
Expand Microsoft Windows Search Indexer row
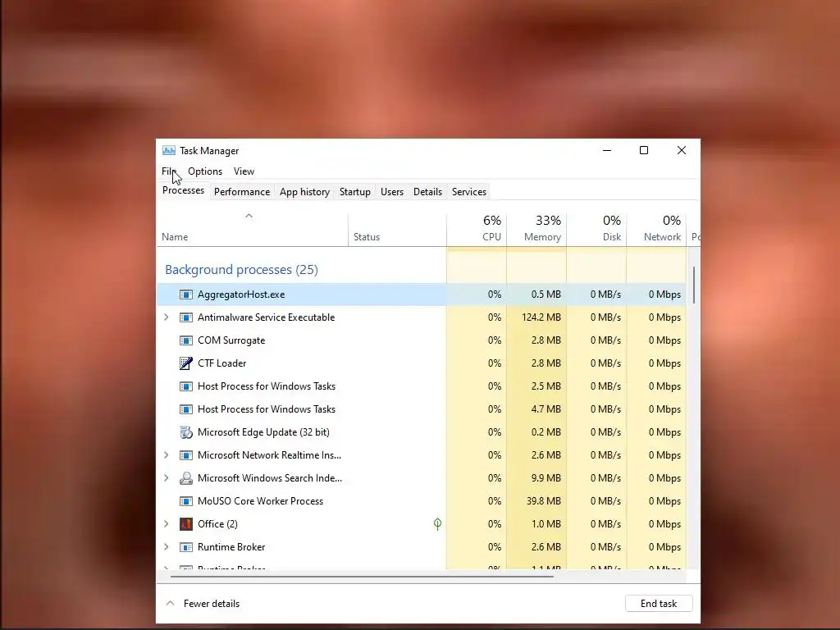(x=166, y=478)
